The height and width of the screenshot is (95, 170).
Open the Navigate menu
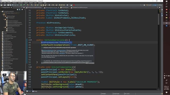[20, 3]
